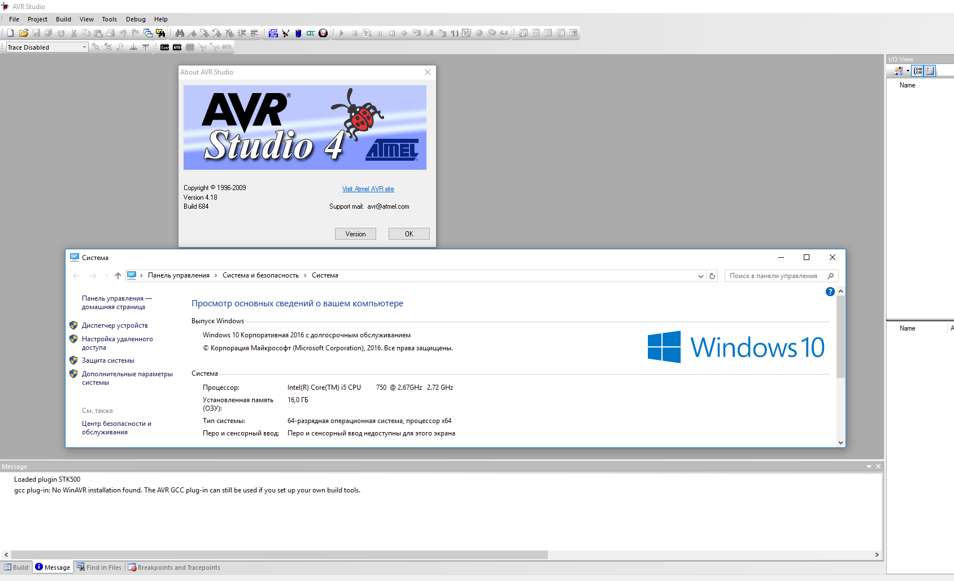Open the Build menu
This screenshot has width=954, height=581.
pos(63,19)
